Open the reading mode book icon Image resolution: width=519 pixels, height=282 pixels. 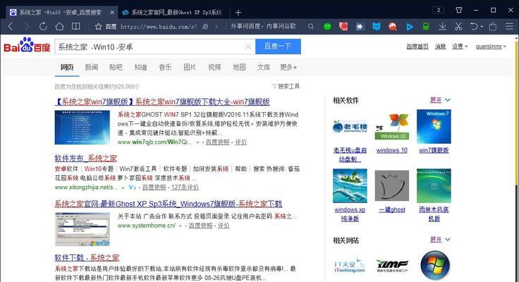[75, 27]
